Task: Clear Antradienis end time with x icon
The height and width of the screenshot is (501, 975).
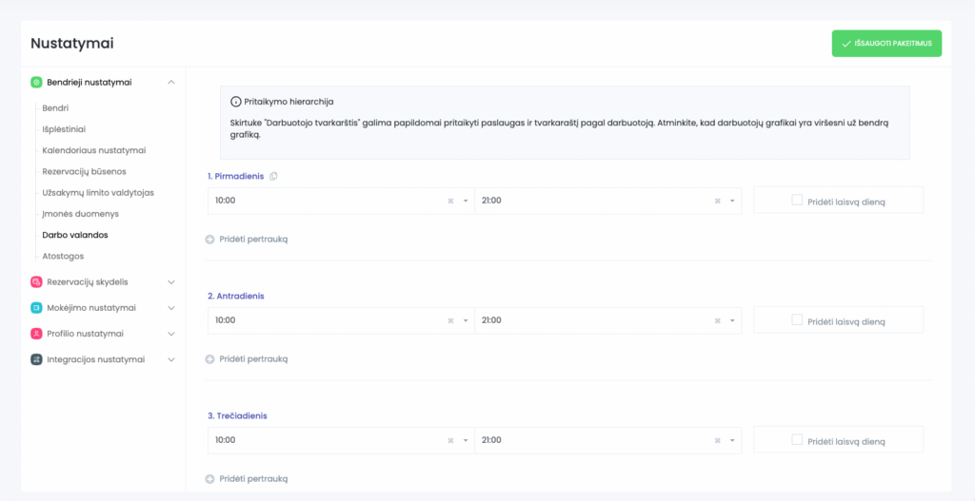Action: (x=718, y=320)
